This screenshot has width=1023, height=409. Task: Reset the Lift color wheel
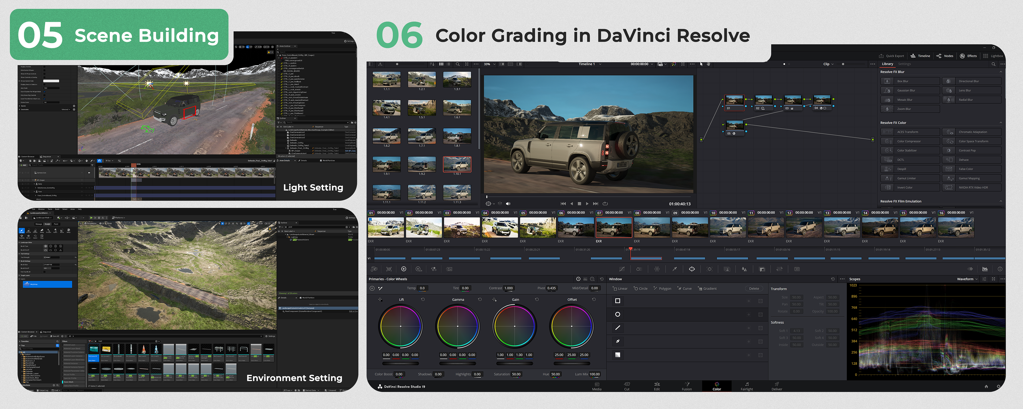click(423, 299)
